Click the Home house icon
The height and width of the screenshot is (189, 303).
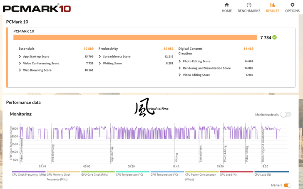[227, 5]
